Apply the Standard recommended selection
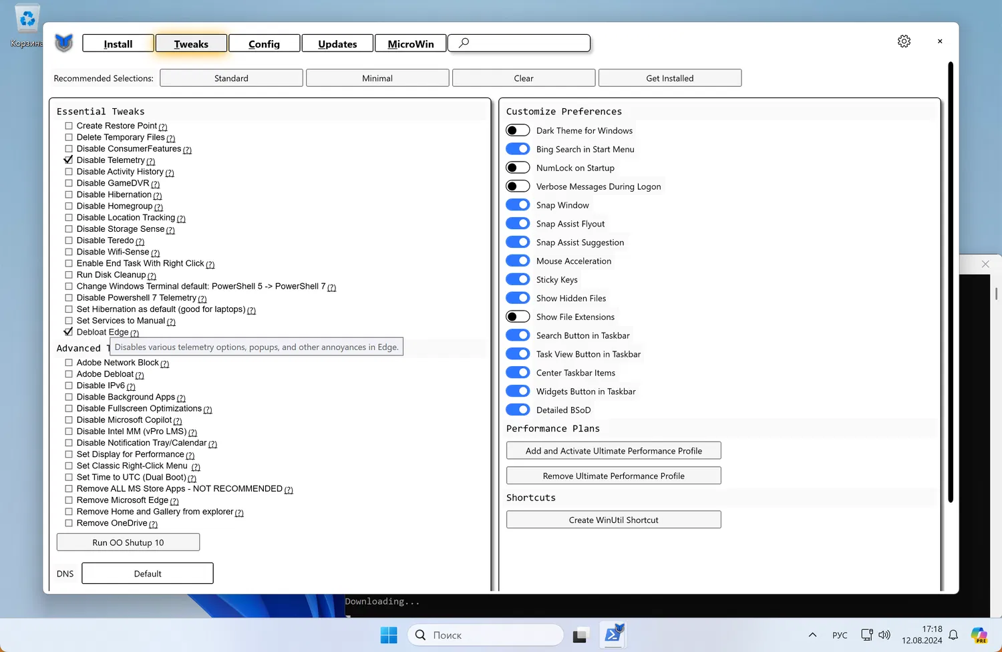1002x652 pixels. [231, 78]
